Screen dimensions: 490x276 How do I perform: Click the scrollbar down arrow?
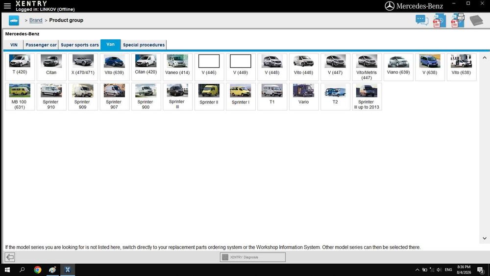click(x=485, y=238)
